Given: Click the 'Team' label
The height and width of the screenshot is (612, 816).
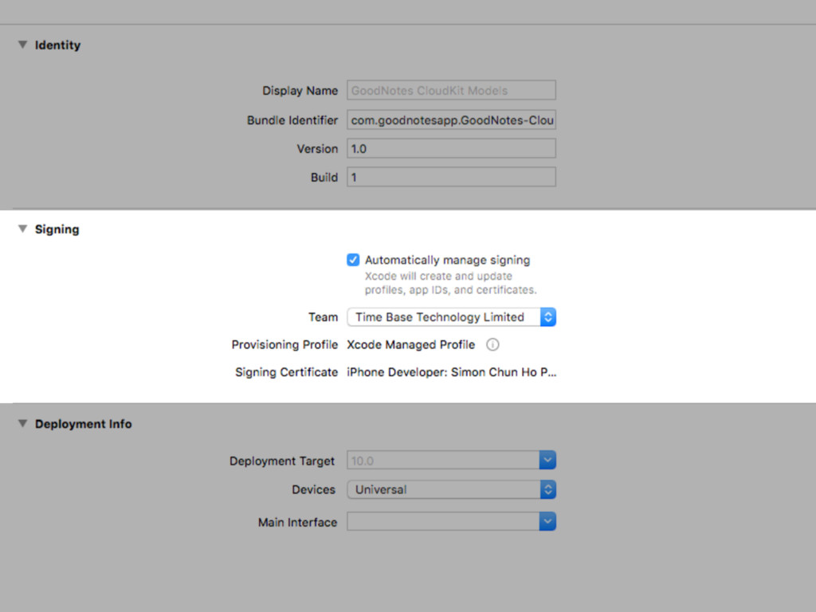Looking at the screenshot, I should pyautogui.click(x=323, y=317).
